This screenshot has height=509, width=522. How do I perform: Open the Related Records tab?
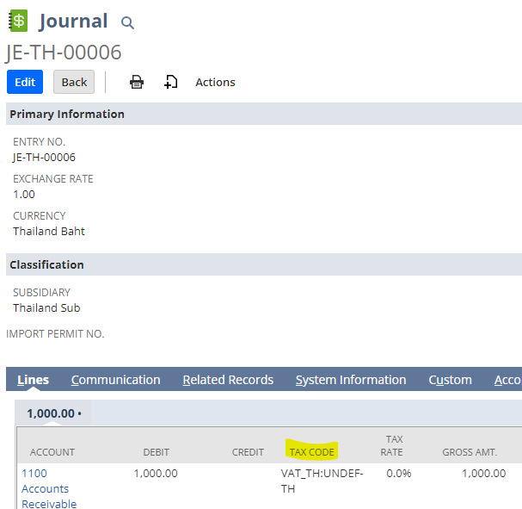point(228,380)
